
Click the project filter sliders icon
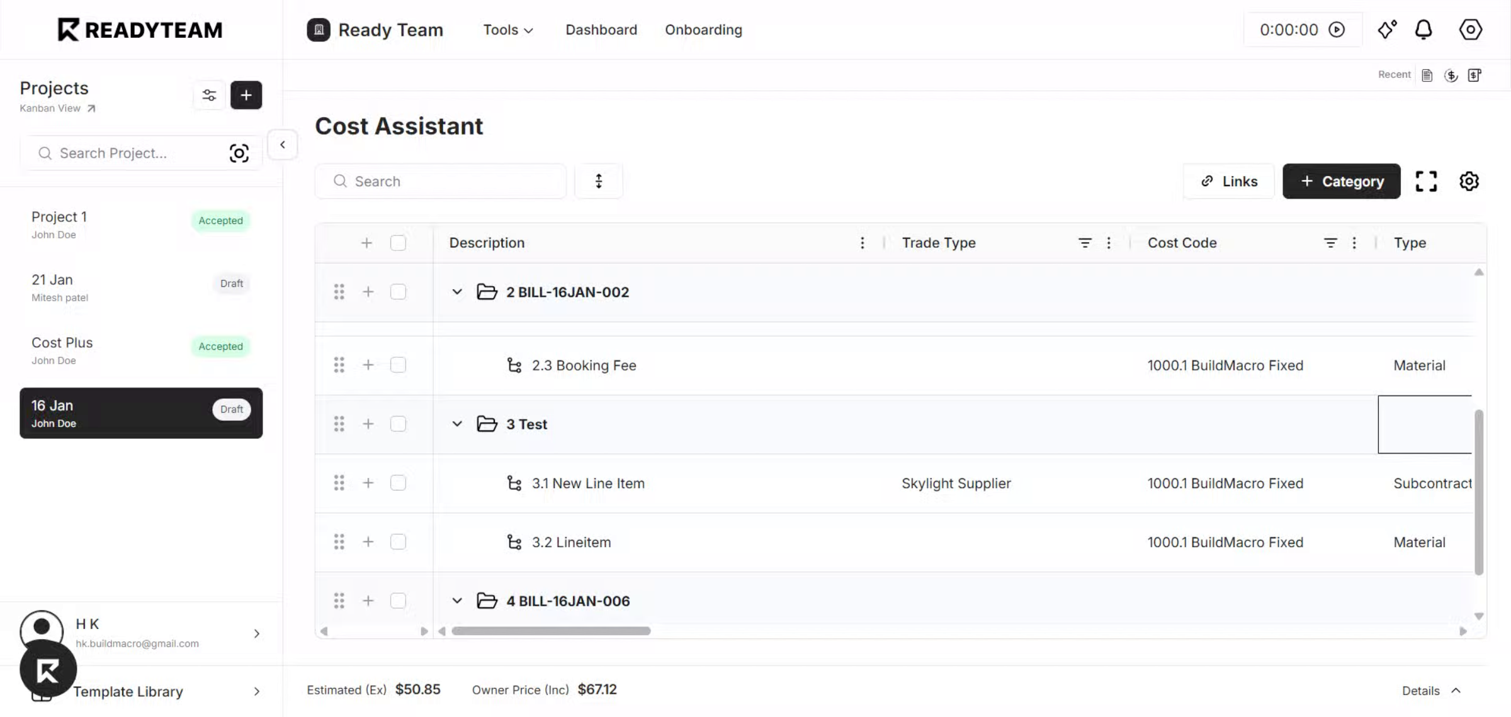(209, 95)
